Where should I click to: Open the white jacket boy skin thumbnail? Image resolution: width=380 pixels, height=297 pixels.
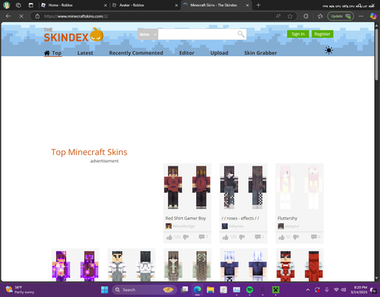pos(131,265)
